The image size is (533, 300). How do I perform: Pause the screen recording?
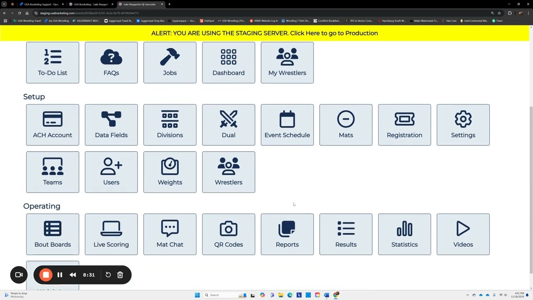click(60, 275)
